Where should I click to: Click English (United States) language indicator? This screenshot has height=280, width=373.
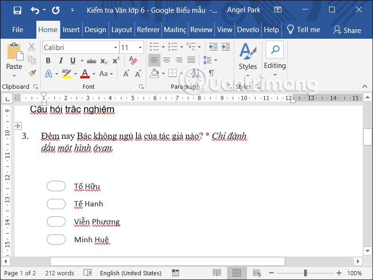coord(131,273)
